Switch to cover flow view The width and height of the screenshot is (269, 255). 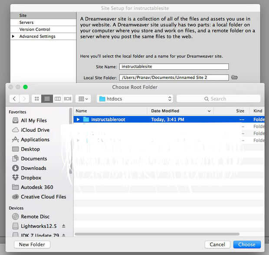68,99
